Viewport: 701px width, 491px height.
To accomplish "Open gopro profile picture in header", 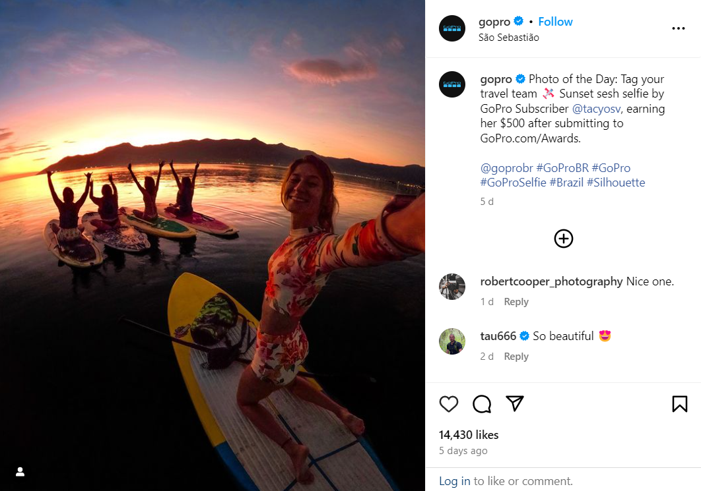I will 452,28.
